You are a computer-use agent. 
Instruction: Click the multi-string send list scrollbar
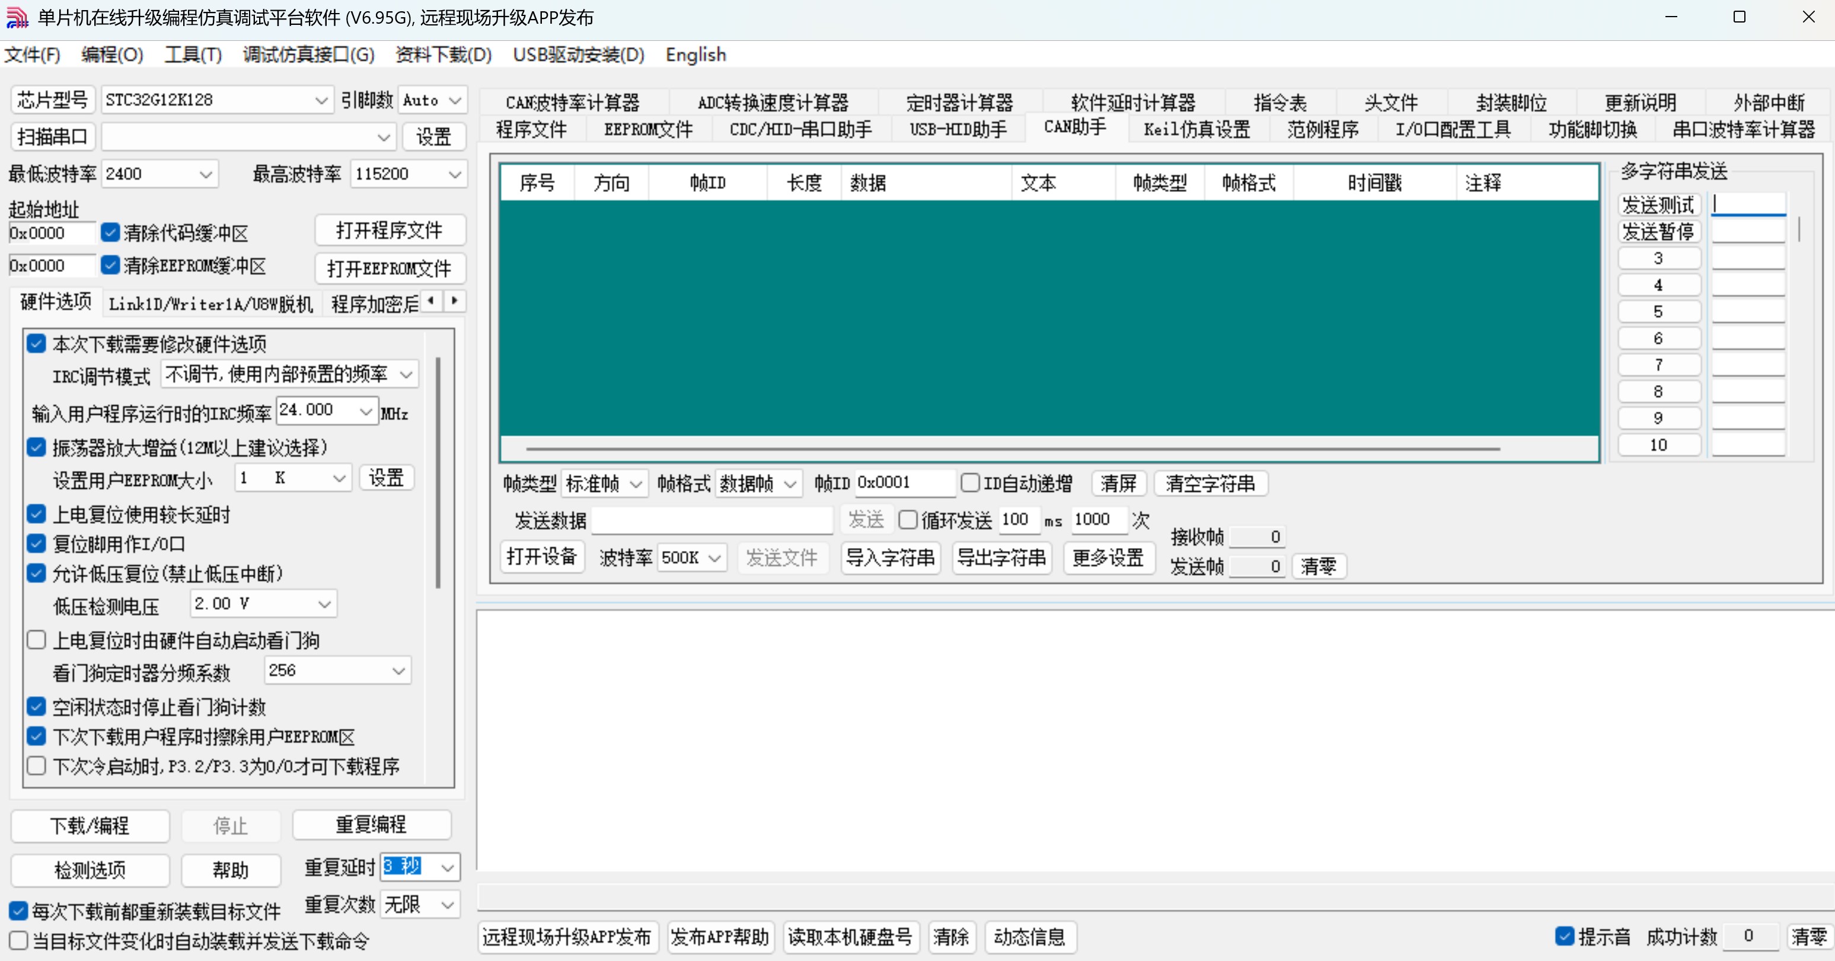pos(1799,229)
